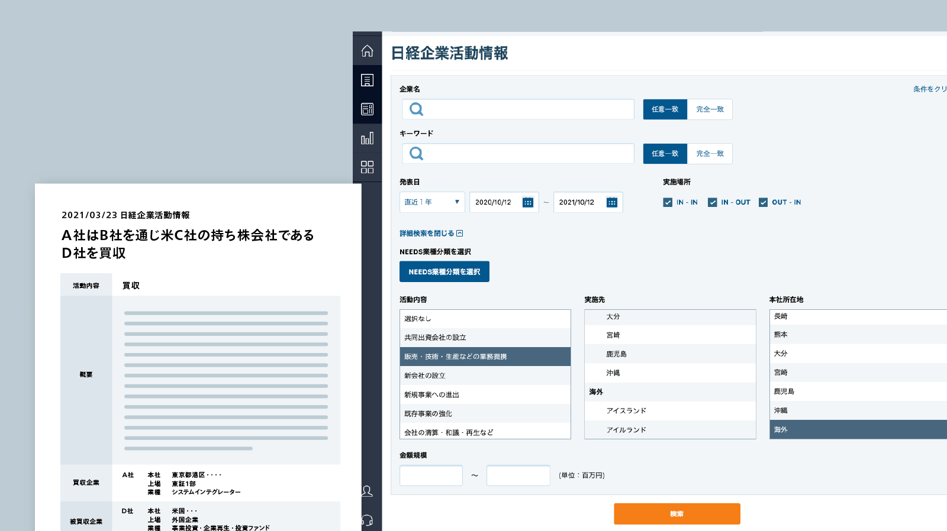Open the grid tiles icon in sidebar

pos(367,167)
